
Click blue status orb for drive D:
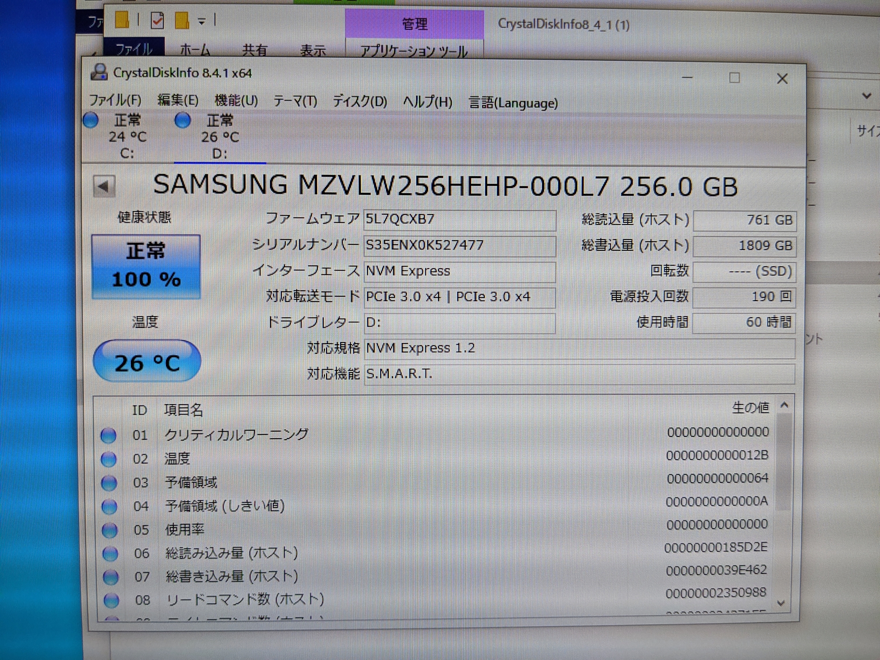coord(183,121)
